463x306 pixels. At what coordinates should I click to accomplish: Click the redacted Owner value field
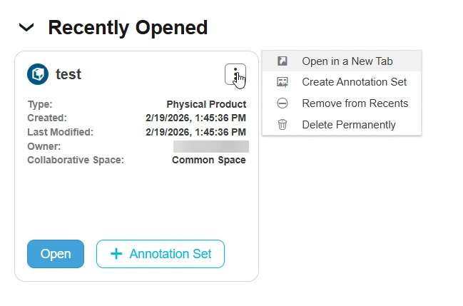[x=210, y=146]
